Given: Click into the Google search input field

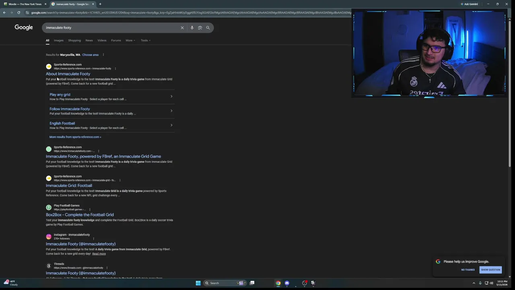Looking at the screenshot, I should [x=111, y=28].
